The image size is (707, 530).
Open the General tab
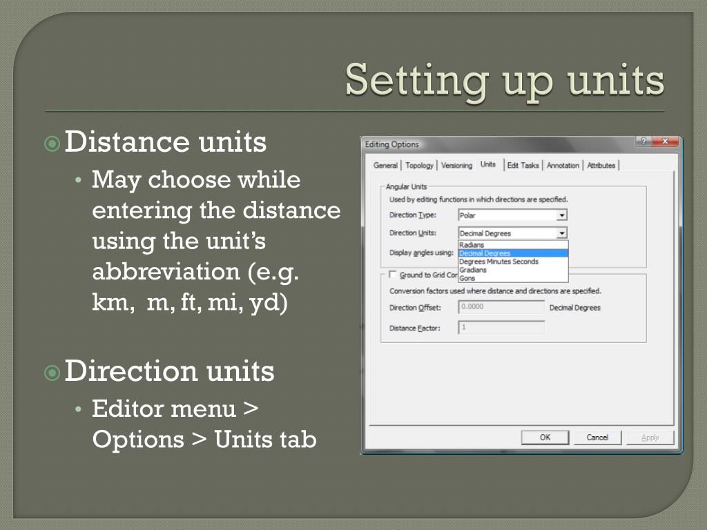[x=385, y=166]
